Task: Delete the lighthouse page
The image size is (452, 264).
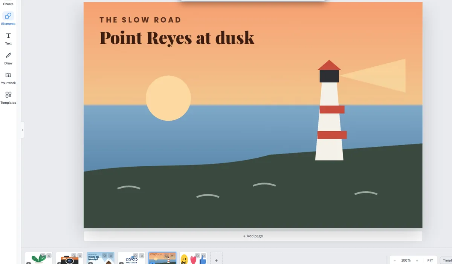Action: 173,256
